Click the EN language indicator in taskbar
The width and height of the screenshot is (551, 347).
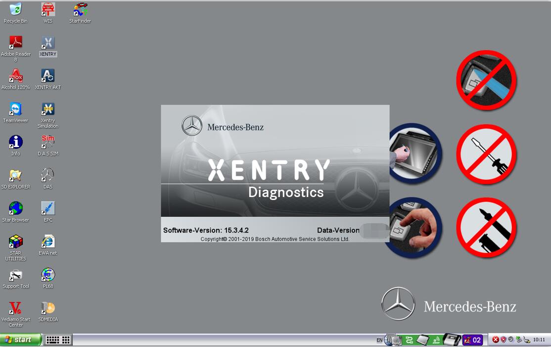click(379, 340)
